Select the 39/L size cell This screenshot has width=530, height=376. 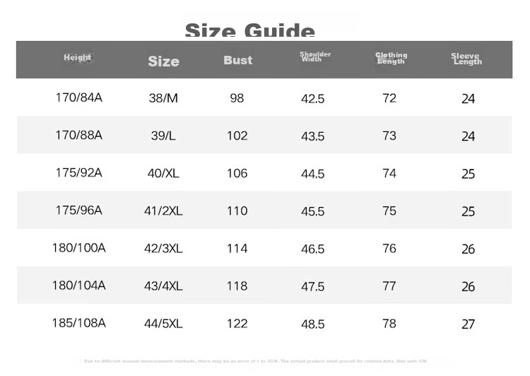point(163,136)
